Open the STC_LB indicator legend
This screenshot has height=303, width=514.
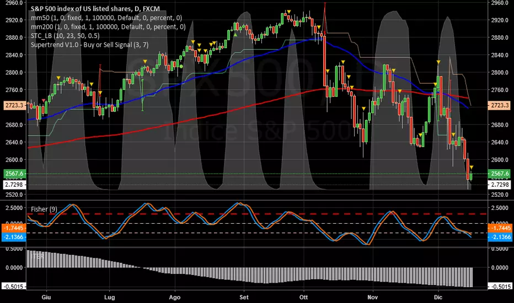click(x=65, y=36)
